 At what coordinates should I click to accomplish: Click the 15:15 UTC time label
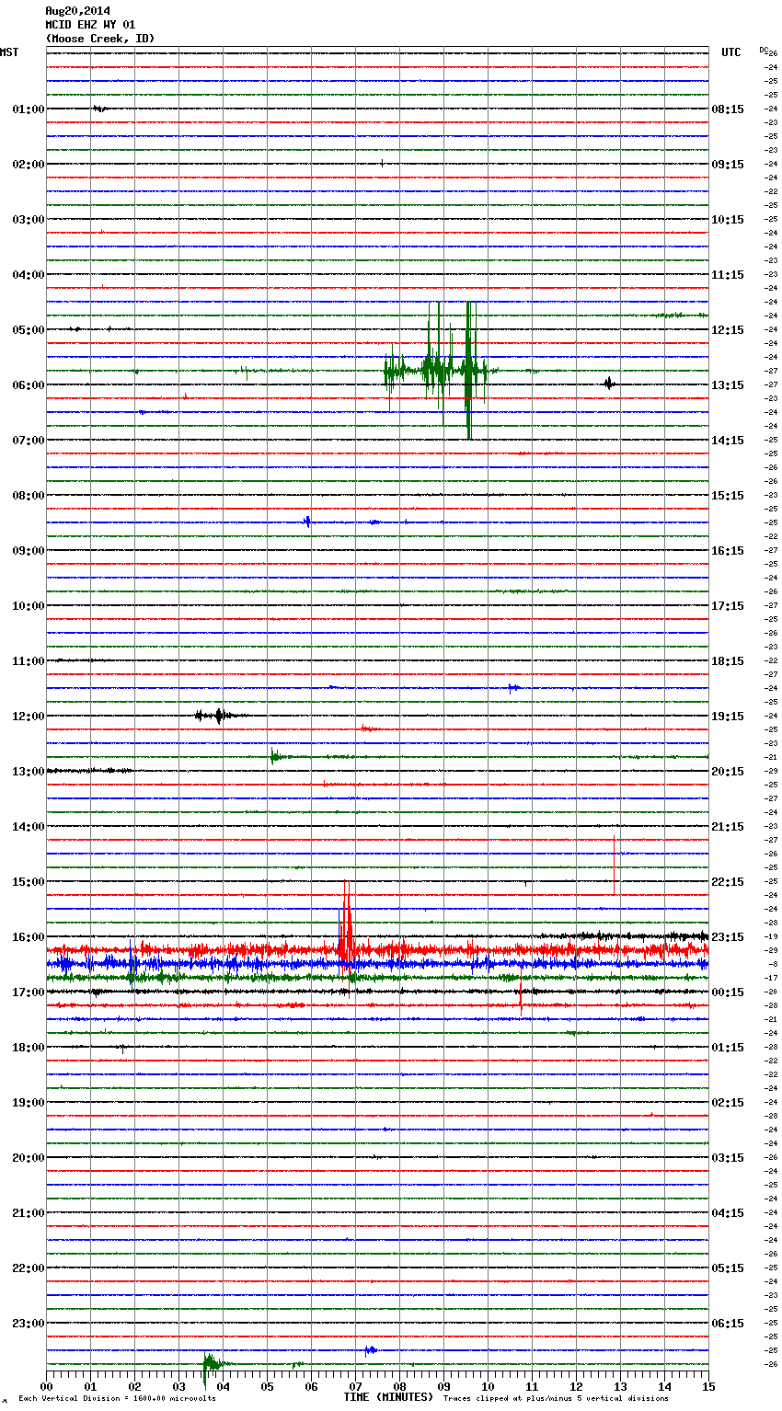728,496
